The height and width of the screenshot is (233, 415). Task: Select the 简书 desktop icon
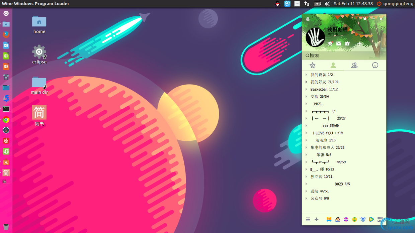click(39, 116)
